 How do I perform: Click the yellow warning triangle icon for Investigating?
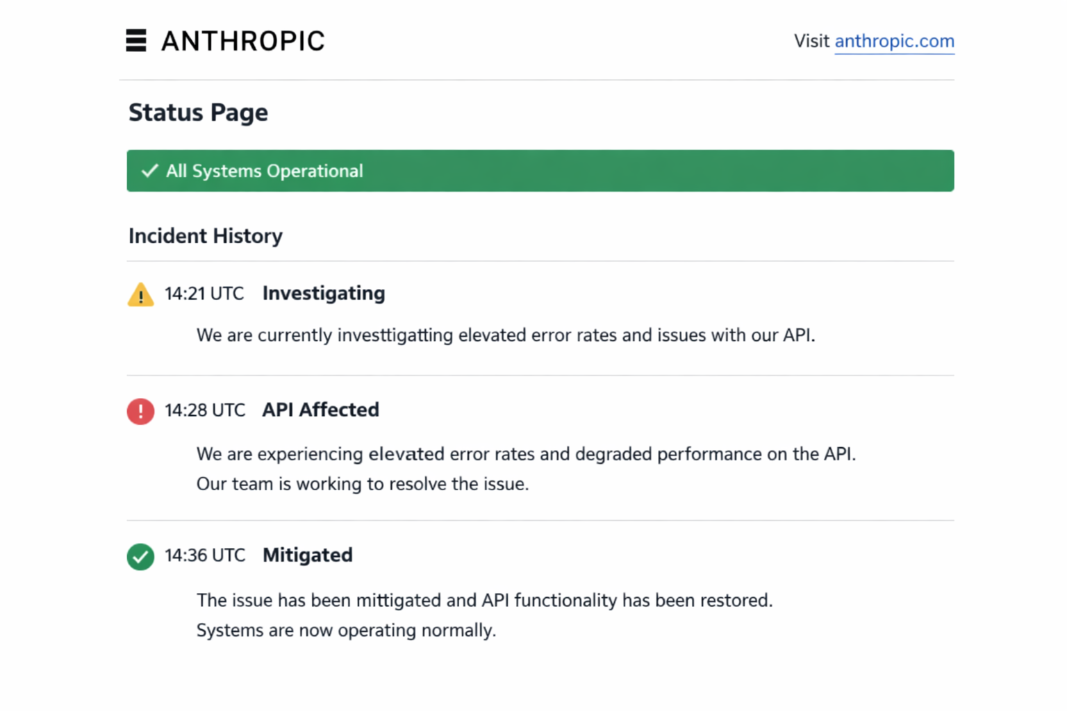click(x=140, y=294)
